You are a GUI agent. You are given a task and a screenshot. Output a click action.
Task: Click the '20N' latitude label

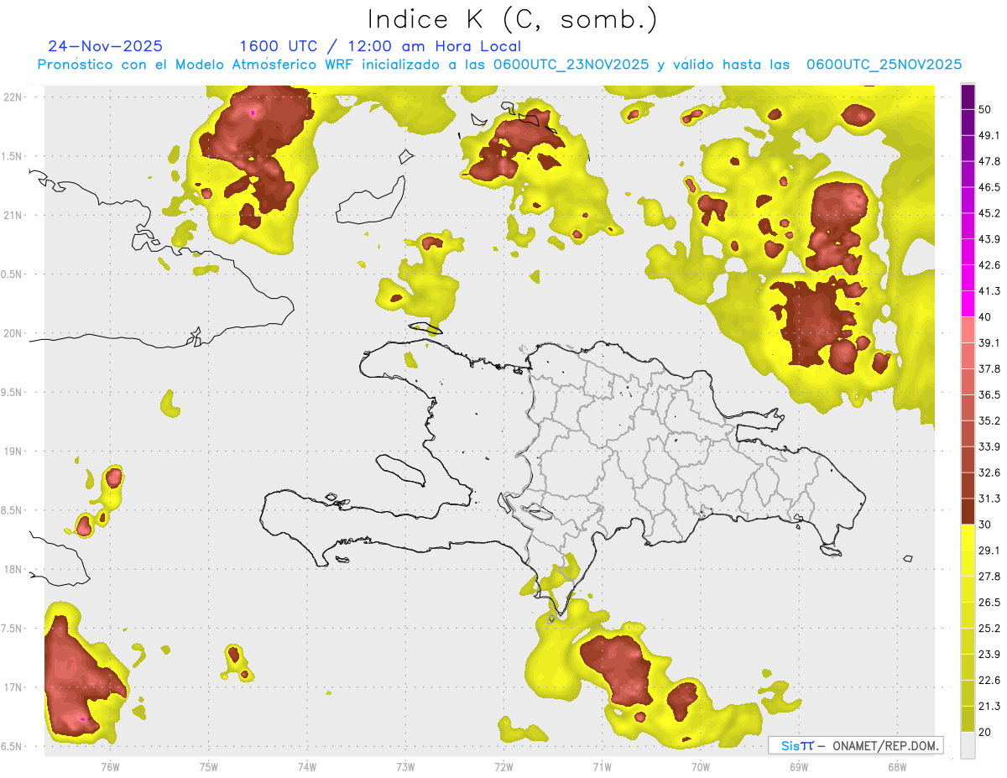13,333
